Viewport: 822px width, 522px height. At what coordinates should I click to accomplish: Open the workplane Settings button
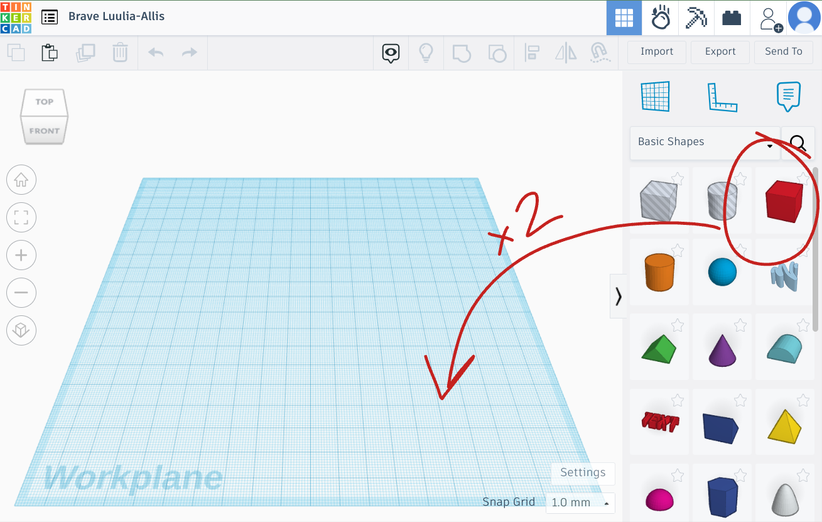tap(583, 473)
